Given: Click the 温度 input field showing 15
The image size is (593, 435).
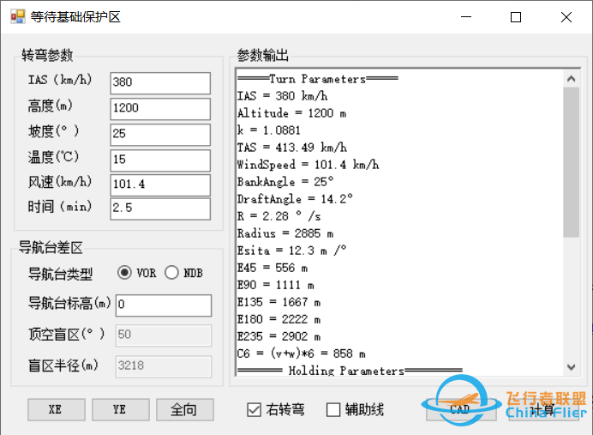Looking at the screenshot, I should pyautogui.click(x=160, y=160).
